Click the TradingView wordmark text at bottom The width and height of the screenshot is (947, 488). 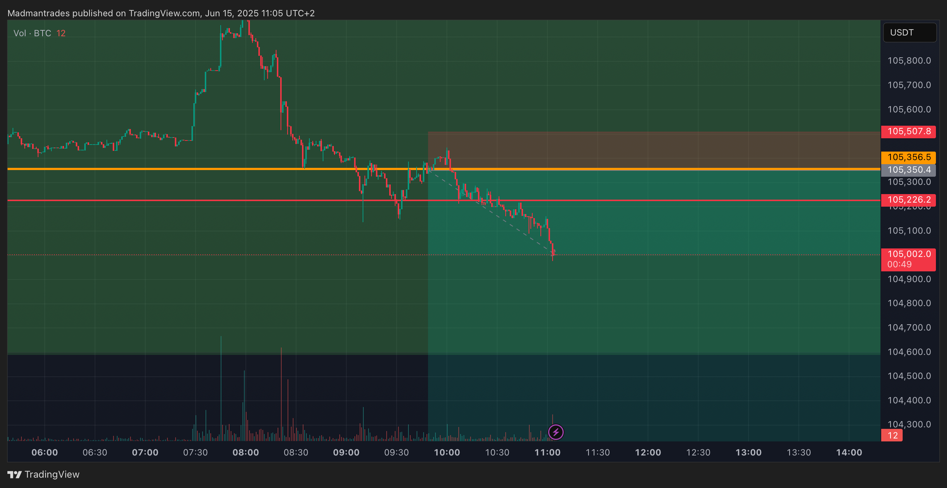[x=52, y=474]
